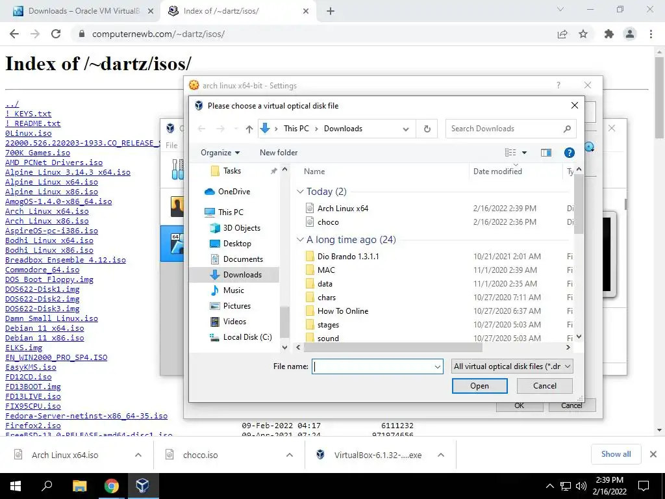Open Chrome from the taskbar
665x499 pixels.
click(111, 486)
